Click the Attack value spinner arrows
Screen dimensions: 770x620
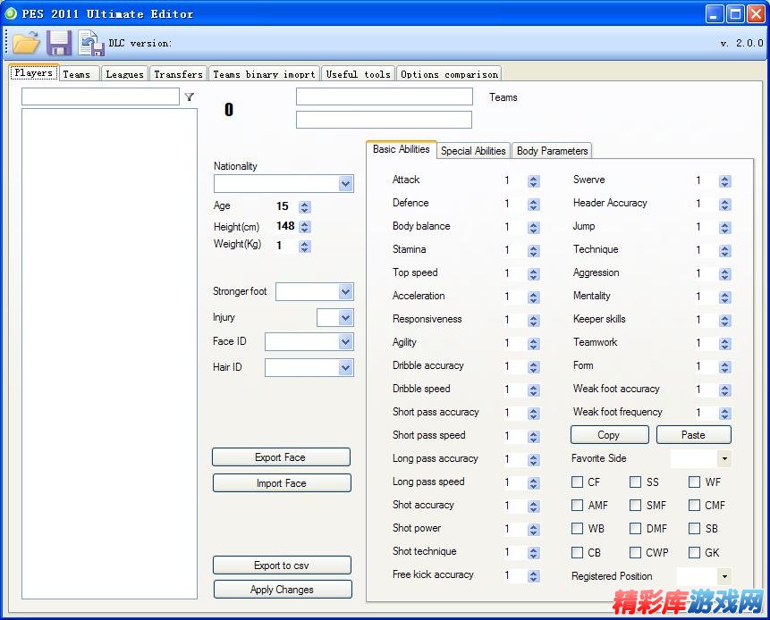pos(534,180)
